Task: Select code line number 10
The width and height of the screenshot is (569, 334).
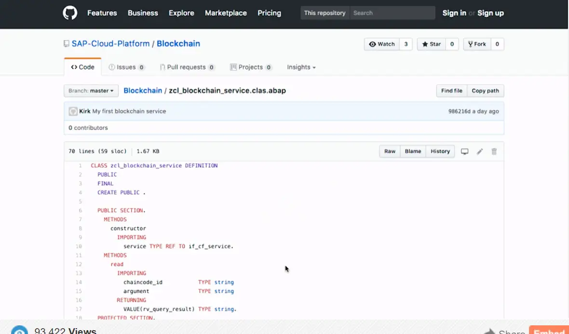Action: point(79,246)
